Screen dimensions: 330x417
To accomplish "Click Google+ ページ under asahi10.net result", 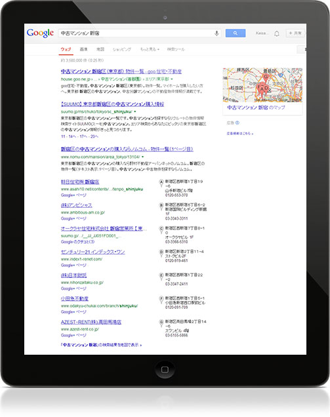I will [x=73, y=195].
